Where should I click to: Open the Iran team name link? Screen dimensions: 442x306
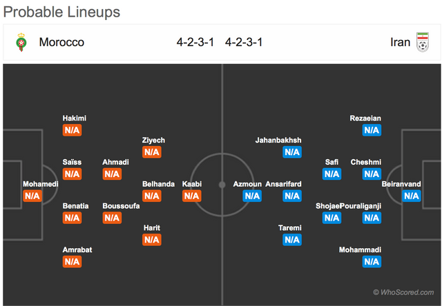[400, 42]
